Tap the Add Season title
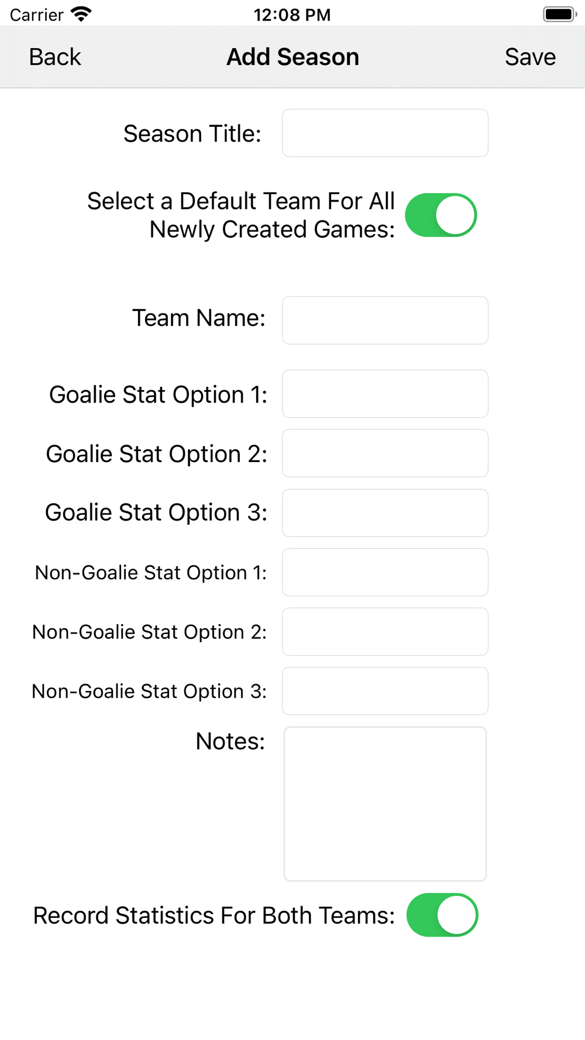 pyautogui.click(x=292, y=57)
